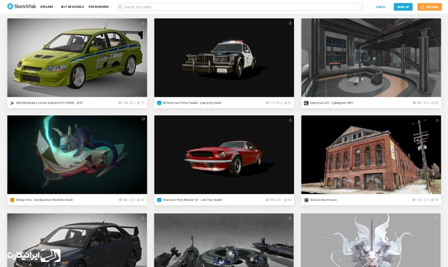
Task: Like the Tabacco Warehouse via star
Action: coord(432,200)
